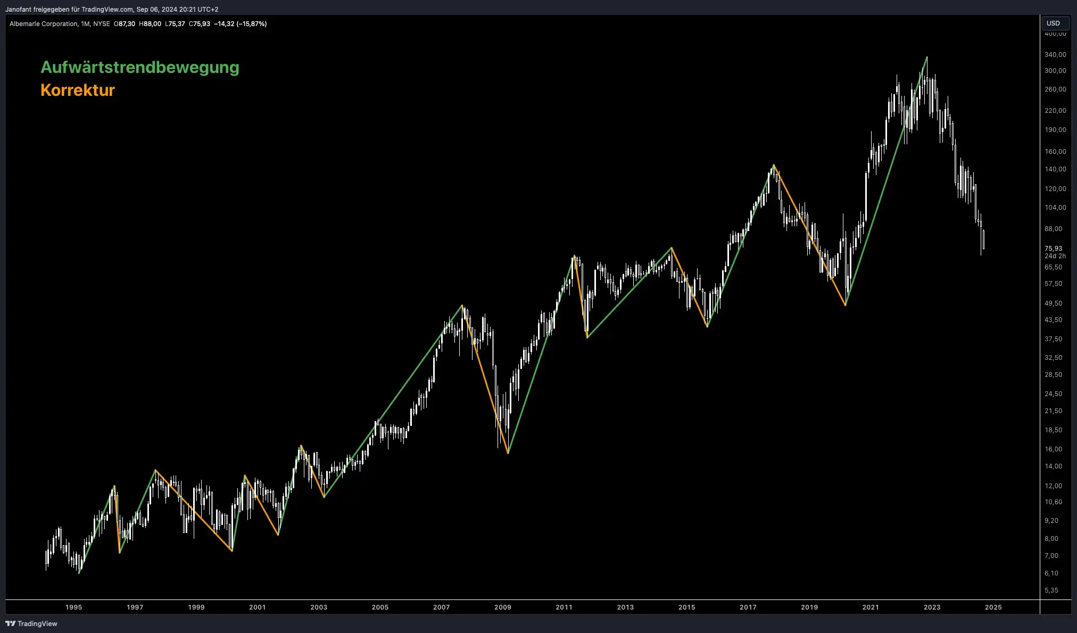The width and height of the screenshot is (1077, 633).
Task: Click the 2013 time axis label
Action: point(625,607)
